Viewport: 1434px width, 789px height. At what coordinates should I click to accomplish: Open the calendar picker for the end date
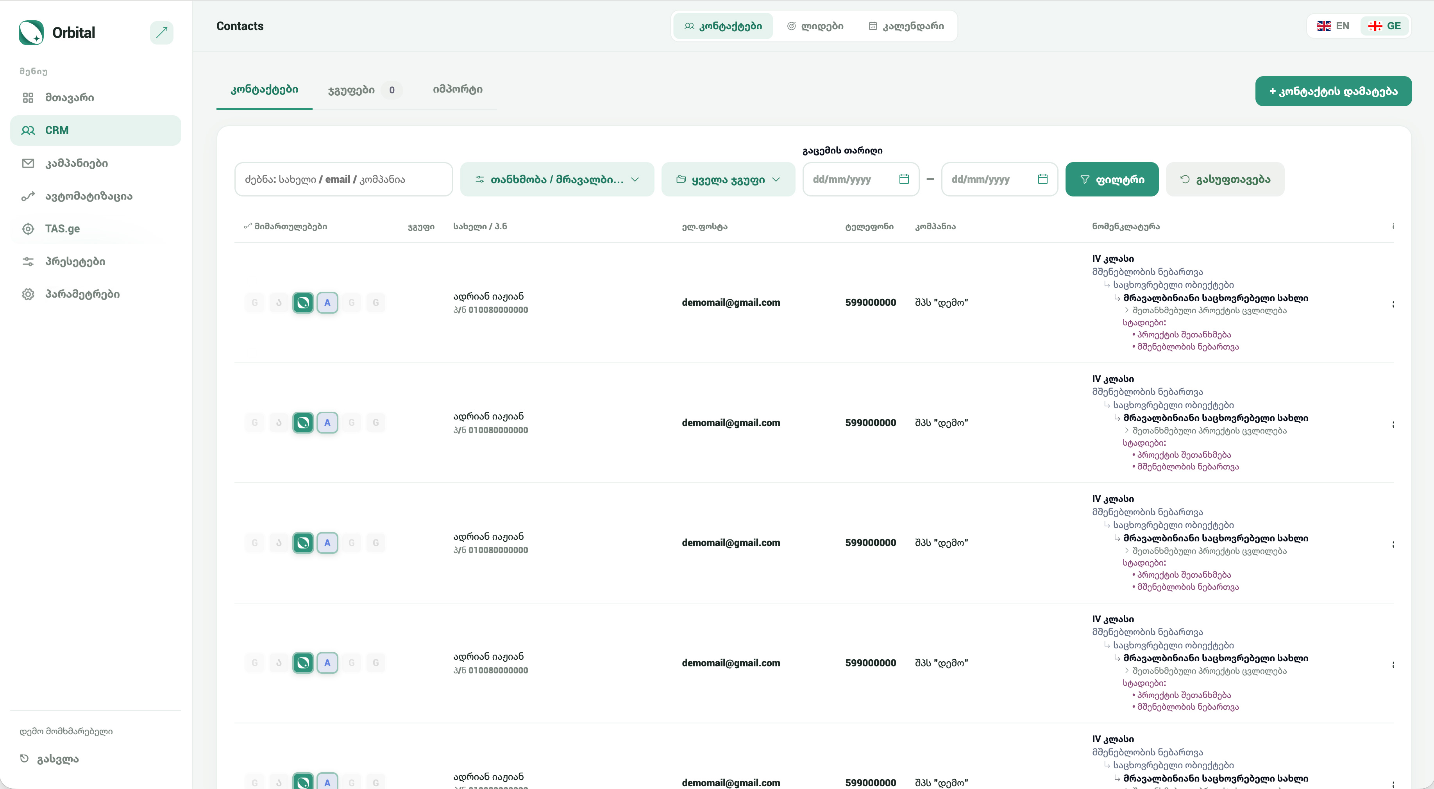[1042, 179]
